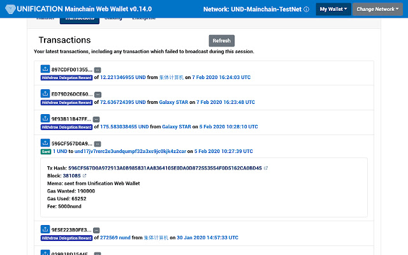Click transaction hash text 9E5E223B0FE3...

71,230
